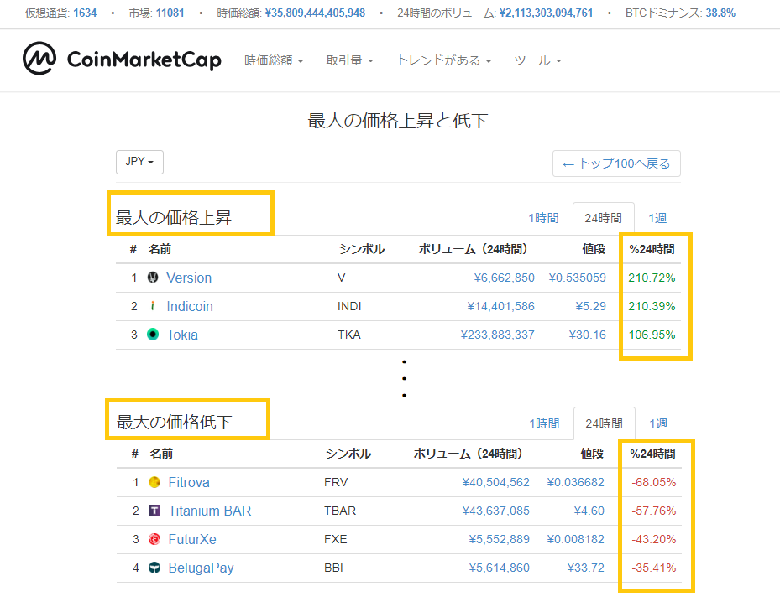Click the CoinMarketCap logo icon

[x=39, y=60]
